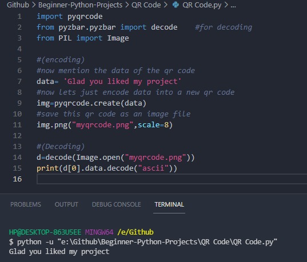Click the '#(Decoding)' comment
This screenshot has width=307, height=262.
click(x=61, y=147)
